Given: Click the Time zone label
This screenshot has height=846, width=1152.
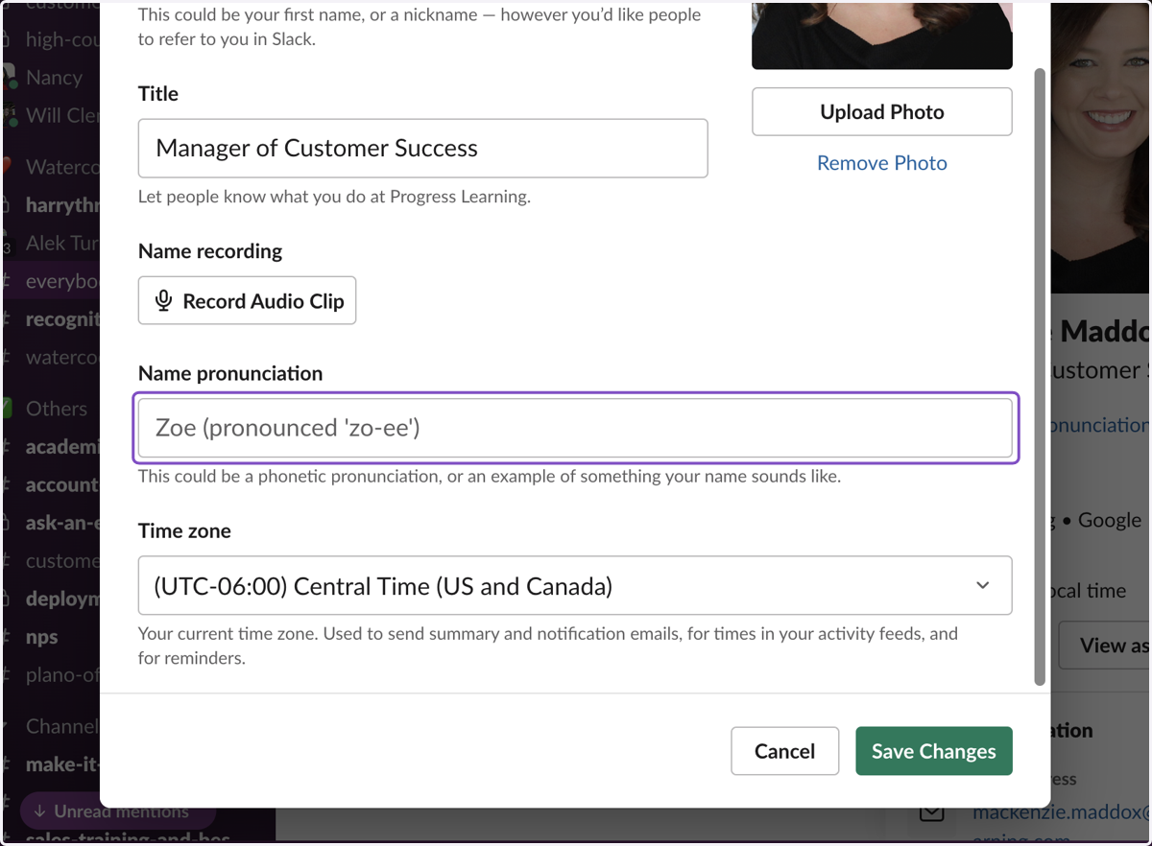Looking at the screenshot, I should 184,531.
